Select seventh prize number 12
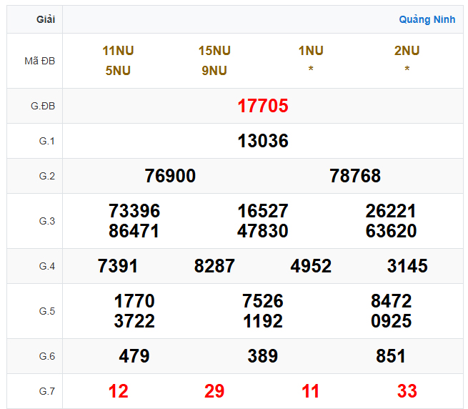Viewport: 468px width, 409px height. coord(118,391)
